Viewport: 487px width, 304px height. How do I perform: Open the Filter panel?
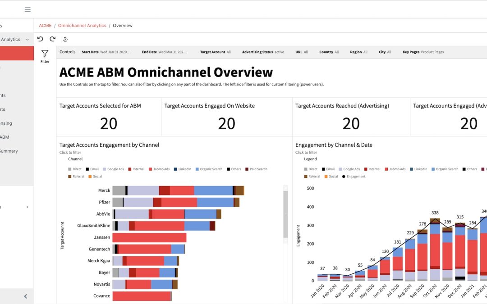[x=45, y=56]
